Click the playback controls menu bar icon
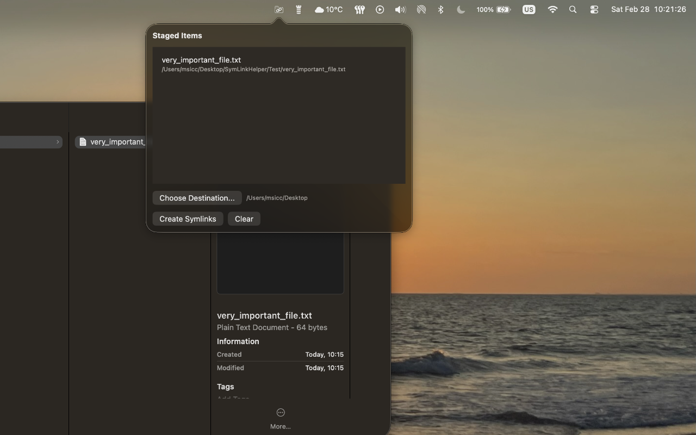This screenshot has height=435, width=696. tap(380, 9)
